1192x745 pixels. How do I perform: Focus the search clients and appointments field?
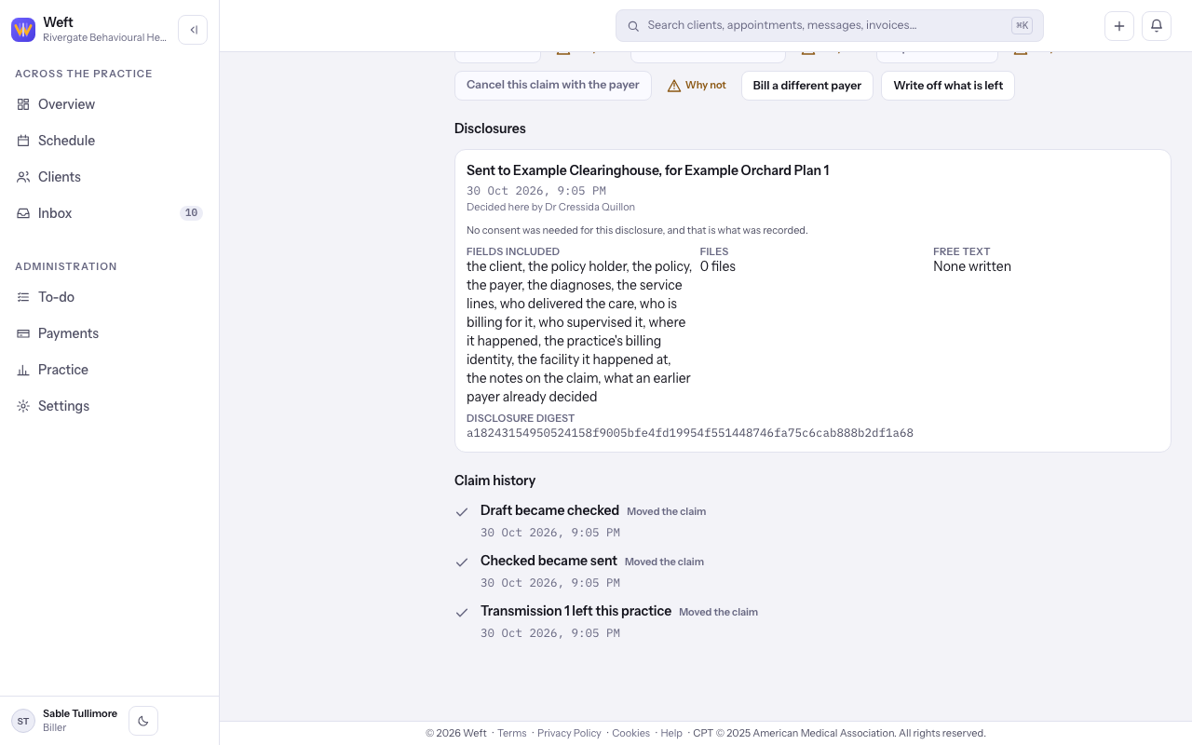(x=830, y=26)
